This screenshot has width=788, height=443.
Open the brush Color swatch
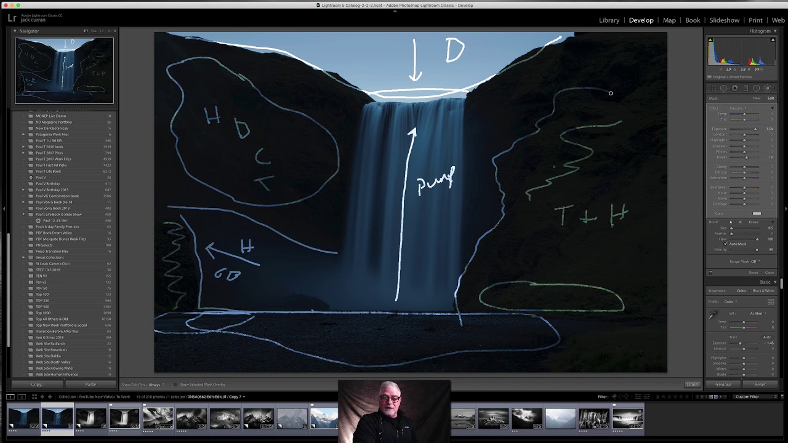point(757,214)
